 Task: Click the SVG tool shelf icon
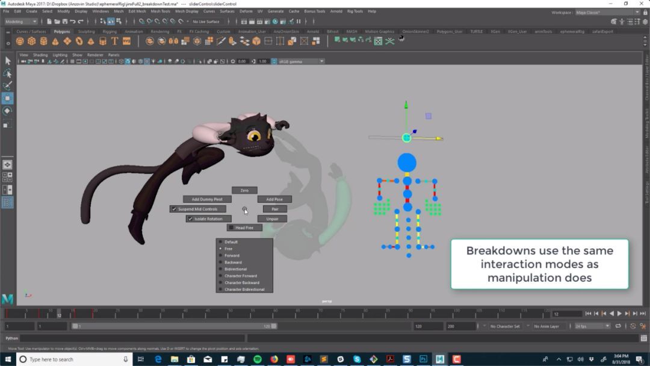126,41
